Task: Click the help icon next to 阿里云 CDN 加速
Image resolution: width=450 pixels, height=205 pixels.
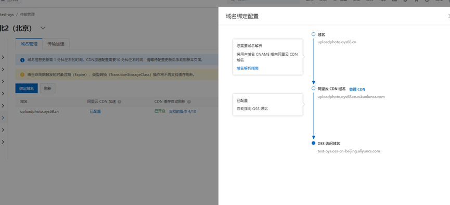Action: tap(119, 101)
